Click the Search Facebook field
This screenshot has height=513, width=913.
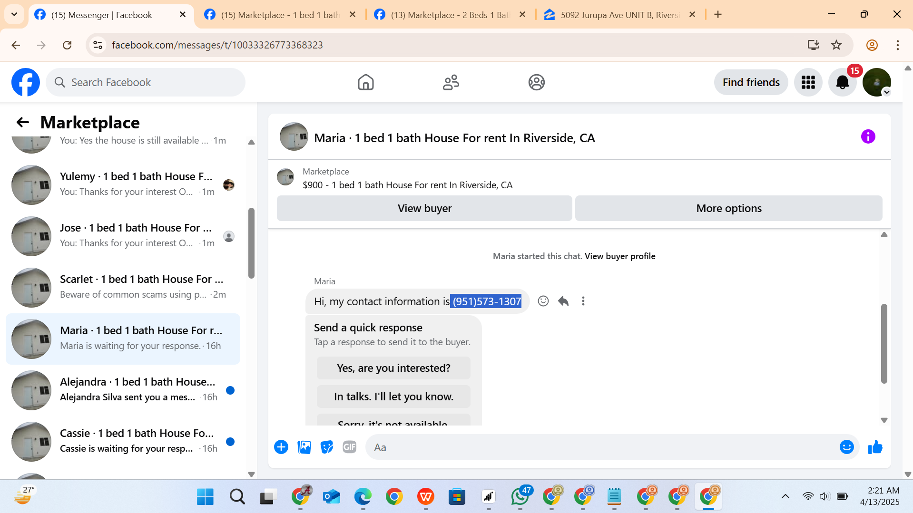[146, 82]
